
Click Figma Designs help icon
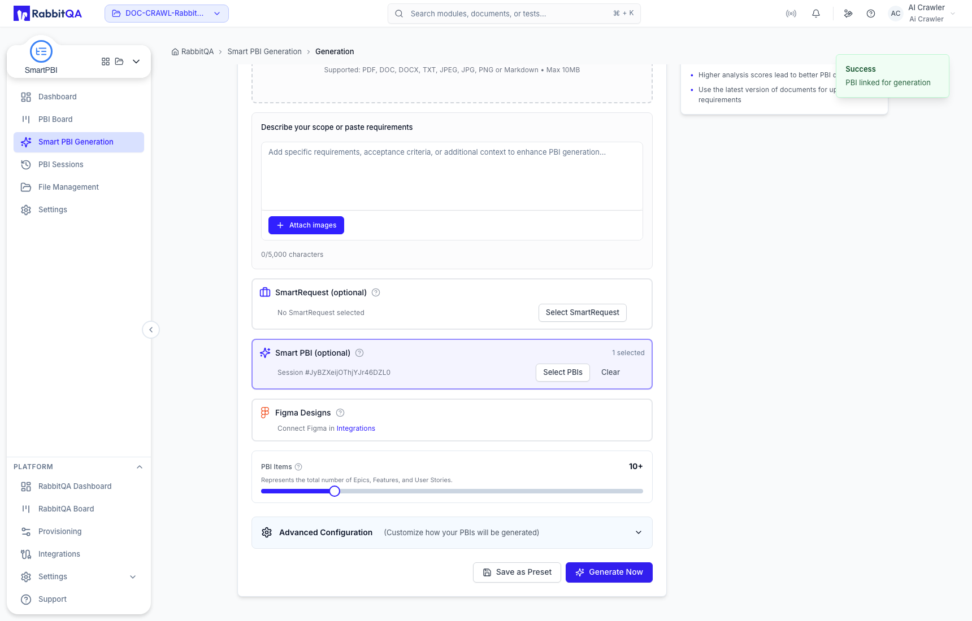click(x=340, y=413)
